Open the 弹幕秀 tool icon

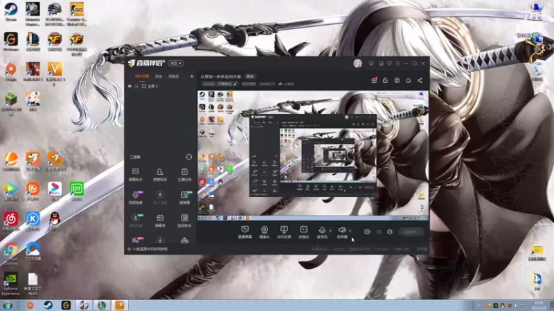[x=160, y=220]
